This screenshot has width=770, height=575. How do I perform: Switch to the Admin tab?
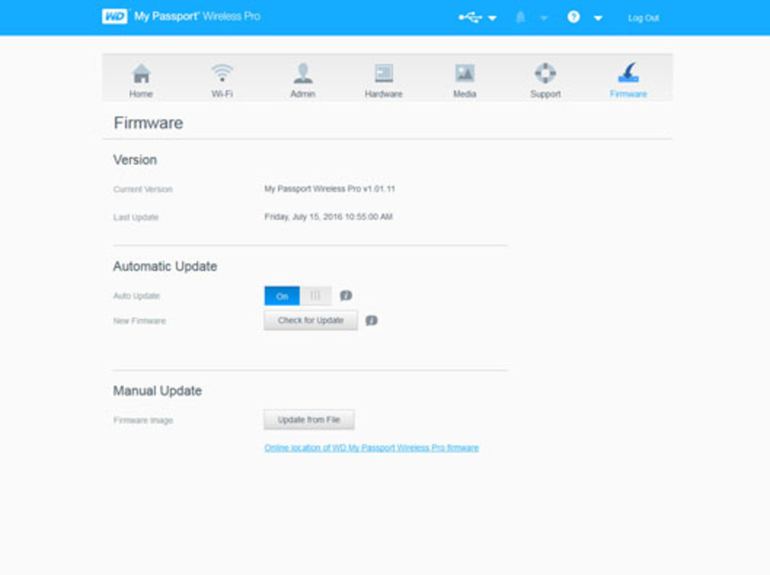point(303,80)
